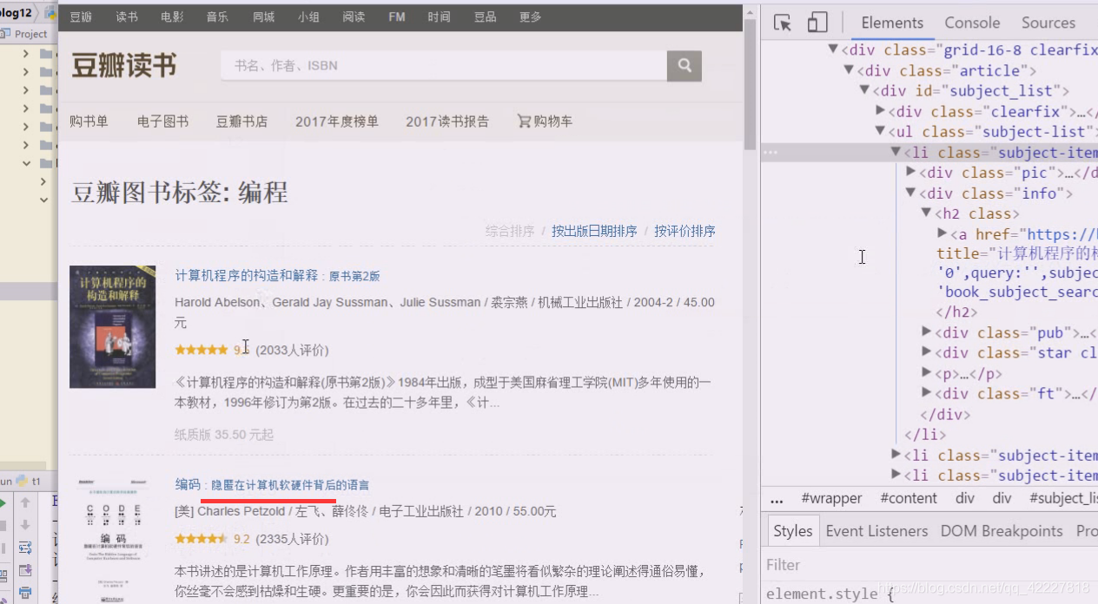Click the ellipsis marker beside the selected li row
The image size is (1098, 604).
tap(770, 153)
